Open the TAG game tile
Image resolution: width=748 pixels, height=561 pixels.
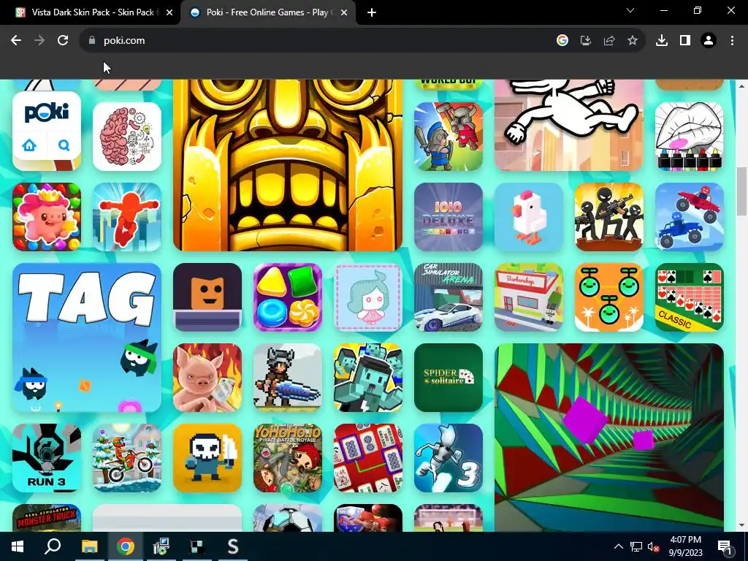[87, 337]
